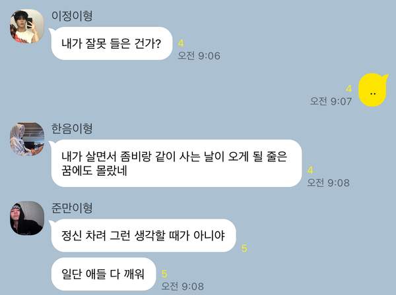396x295 pixels.
Task: Click unread count 4 beside 내가 잘못 들은 건가?
Action: click(181, 43)
